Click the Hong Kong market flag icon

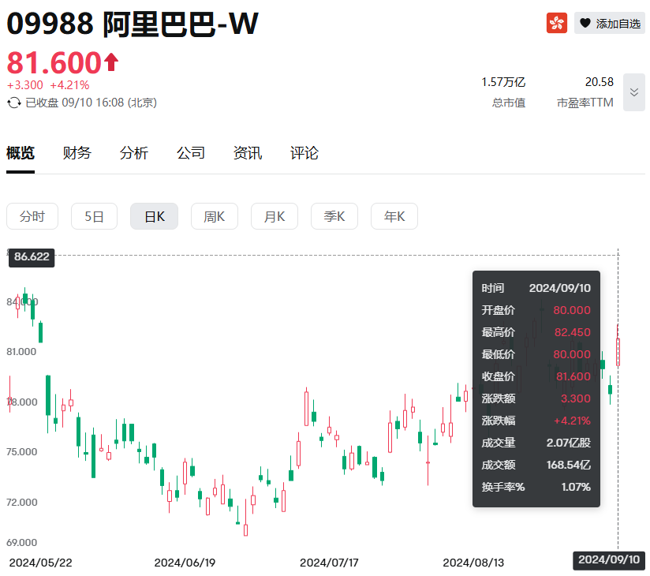click(556, 23)
